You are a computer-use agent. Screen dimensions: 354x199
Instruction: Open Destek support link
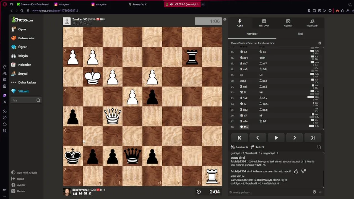(18, 191)
